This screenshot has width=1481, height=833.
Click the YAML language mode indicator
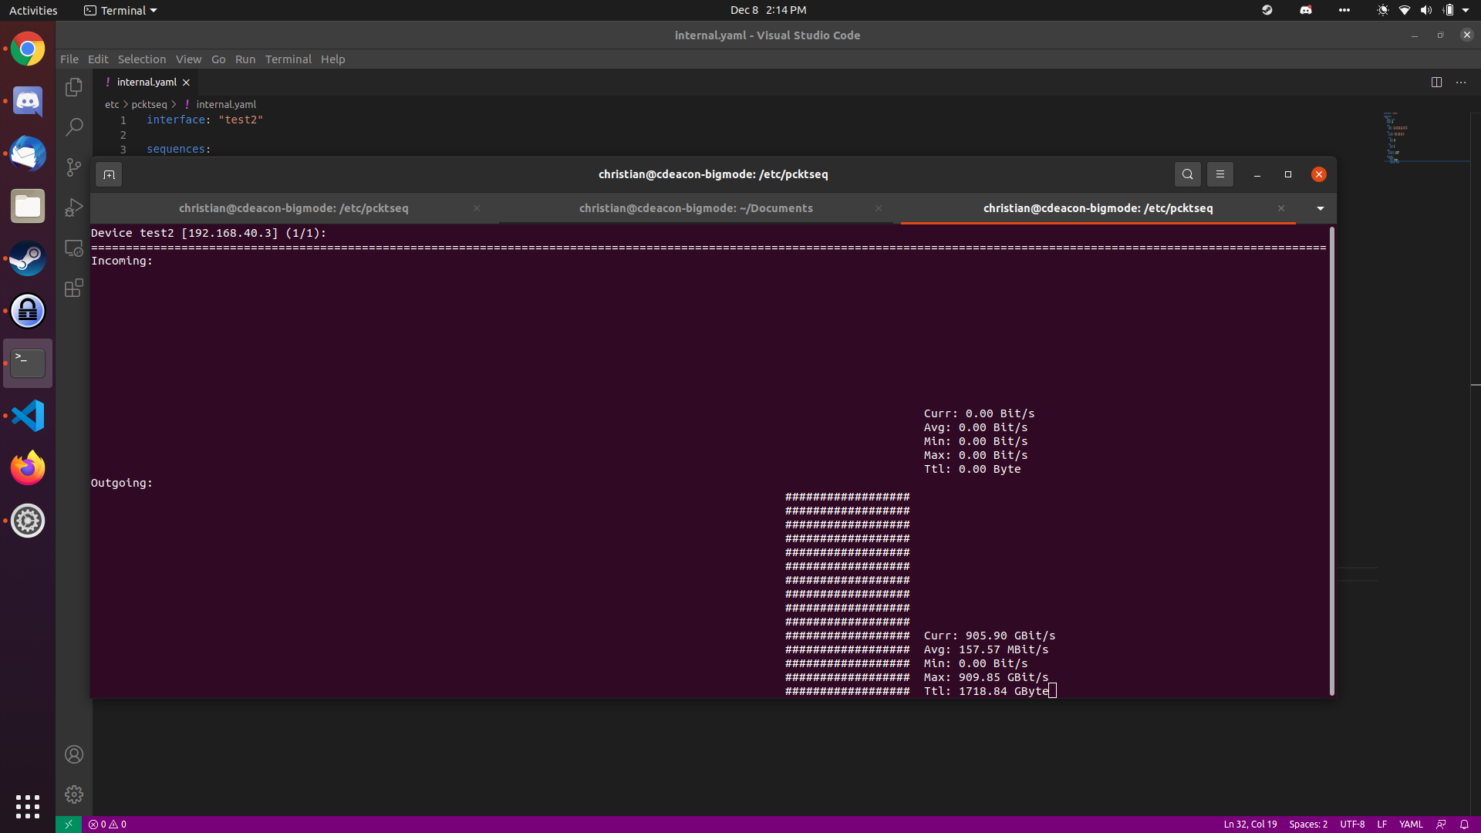click(x=1411, y=825)
